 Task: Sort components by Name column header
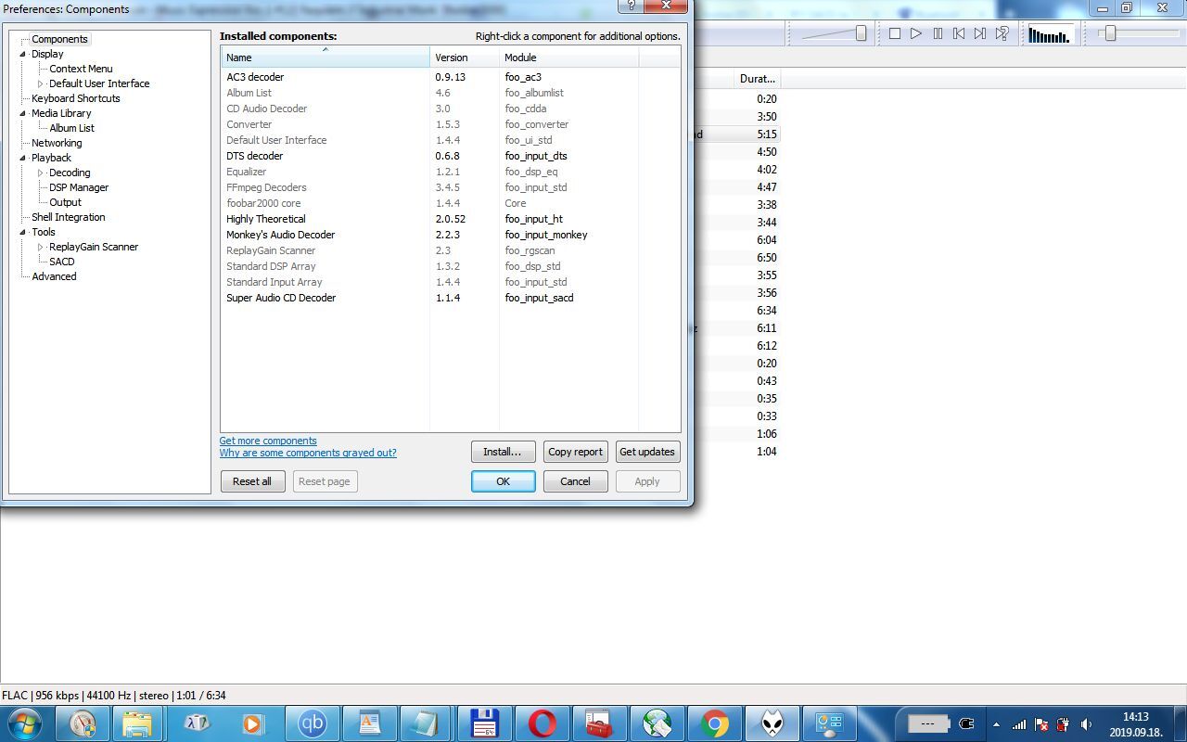tap(325, 58)
